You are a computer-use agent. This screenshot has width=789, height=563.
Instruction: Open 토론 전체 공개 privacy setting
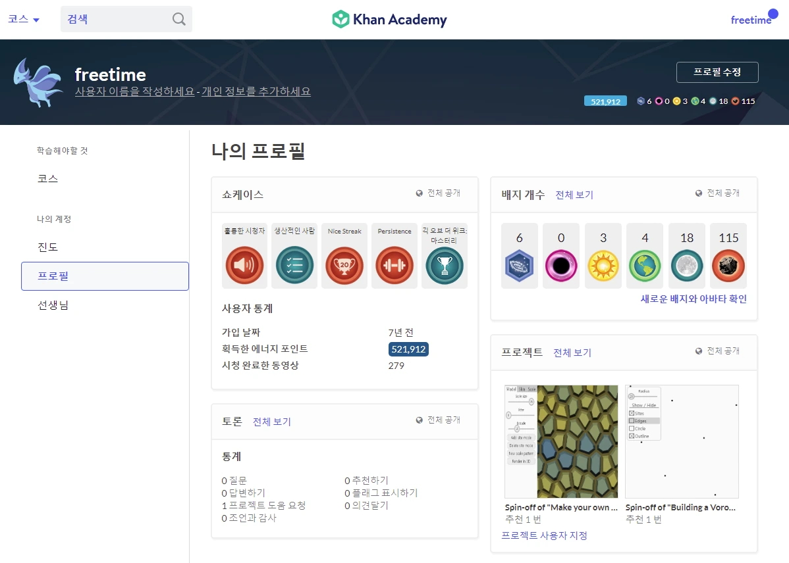click(438, 420)
